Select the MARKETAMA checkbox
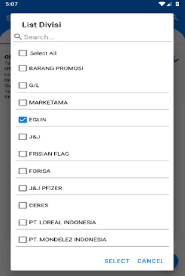185x276 pixels. coord(23,102)
